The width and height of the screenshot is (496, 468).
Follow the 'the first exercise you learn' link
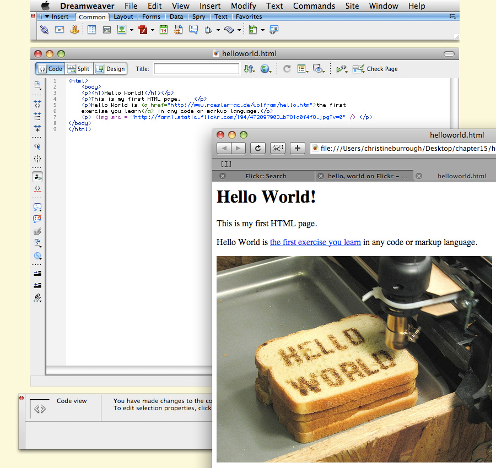[x=315, y=242]
